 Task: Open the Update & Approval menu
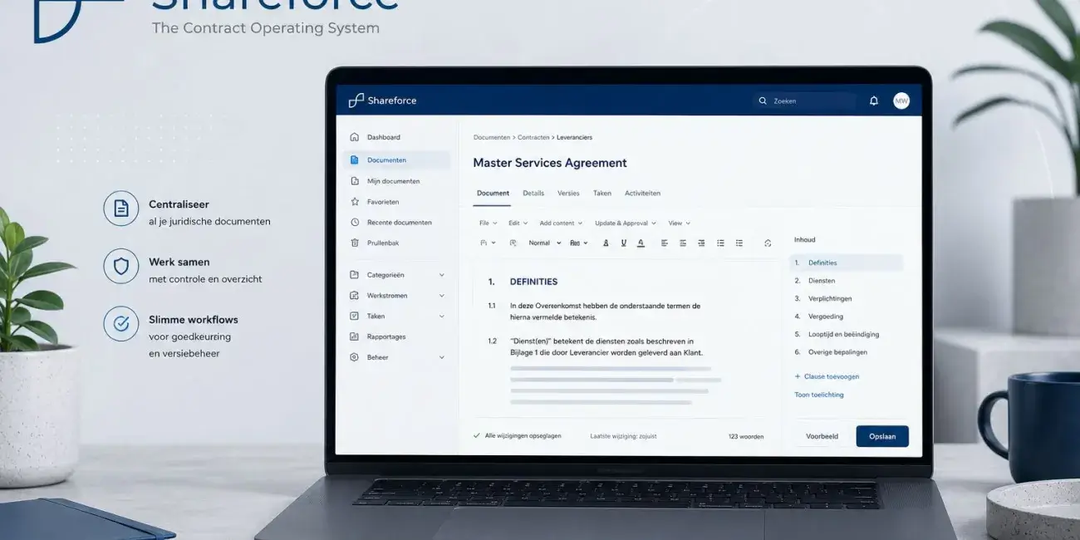coord(626,223)
